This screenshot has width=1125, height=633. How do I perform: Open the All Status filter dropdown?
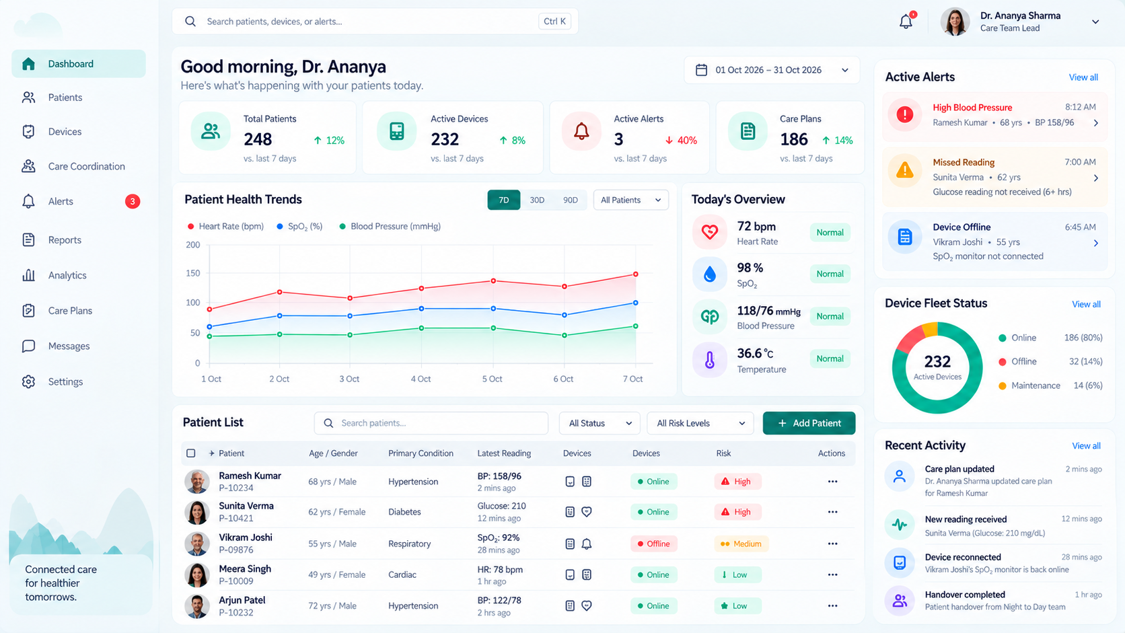(600, 423)
